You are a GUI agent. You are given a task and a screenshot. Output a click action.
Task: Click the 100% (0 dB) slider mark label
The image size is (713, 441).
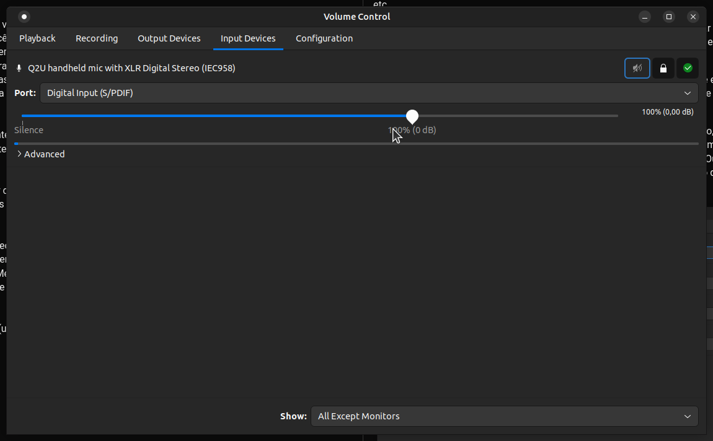(412, 130)
